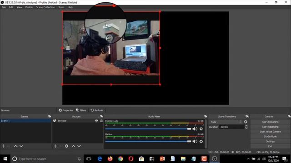
Task: Add a new source with plus icon
Action: pos(55,146)
